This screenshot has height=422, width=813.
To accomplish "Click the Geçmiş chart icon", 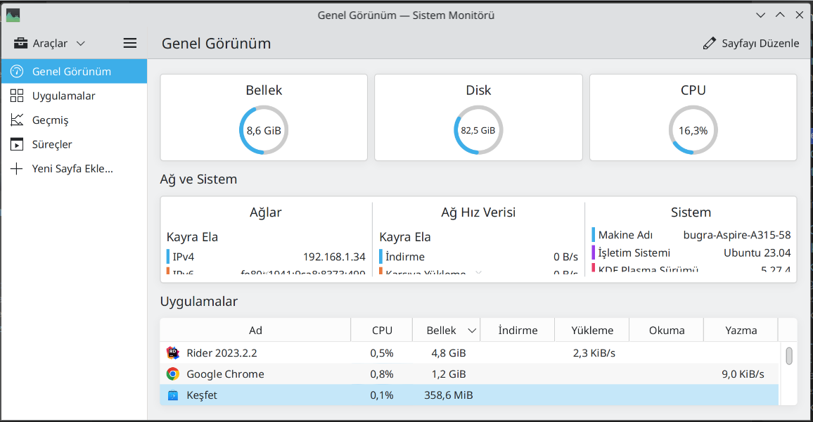I will coord(17,120).
